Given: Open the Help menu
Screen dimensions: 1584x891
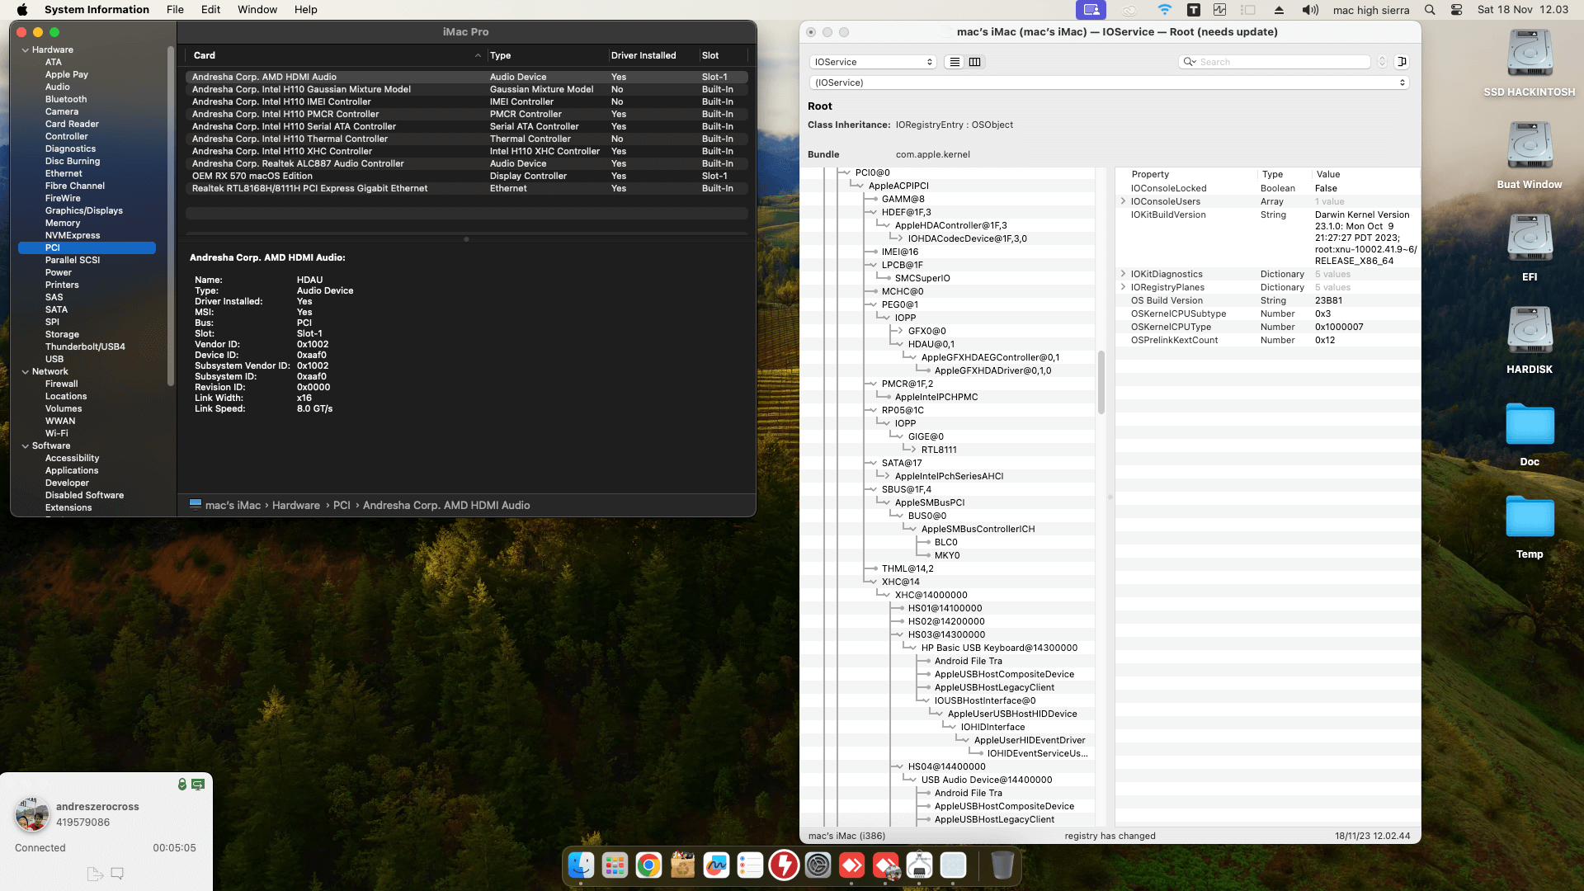Looking at the screenshot, I should (x=306, y=10).
